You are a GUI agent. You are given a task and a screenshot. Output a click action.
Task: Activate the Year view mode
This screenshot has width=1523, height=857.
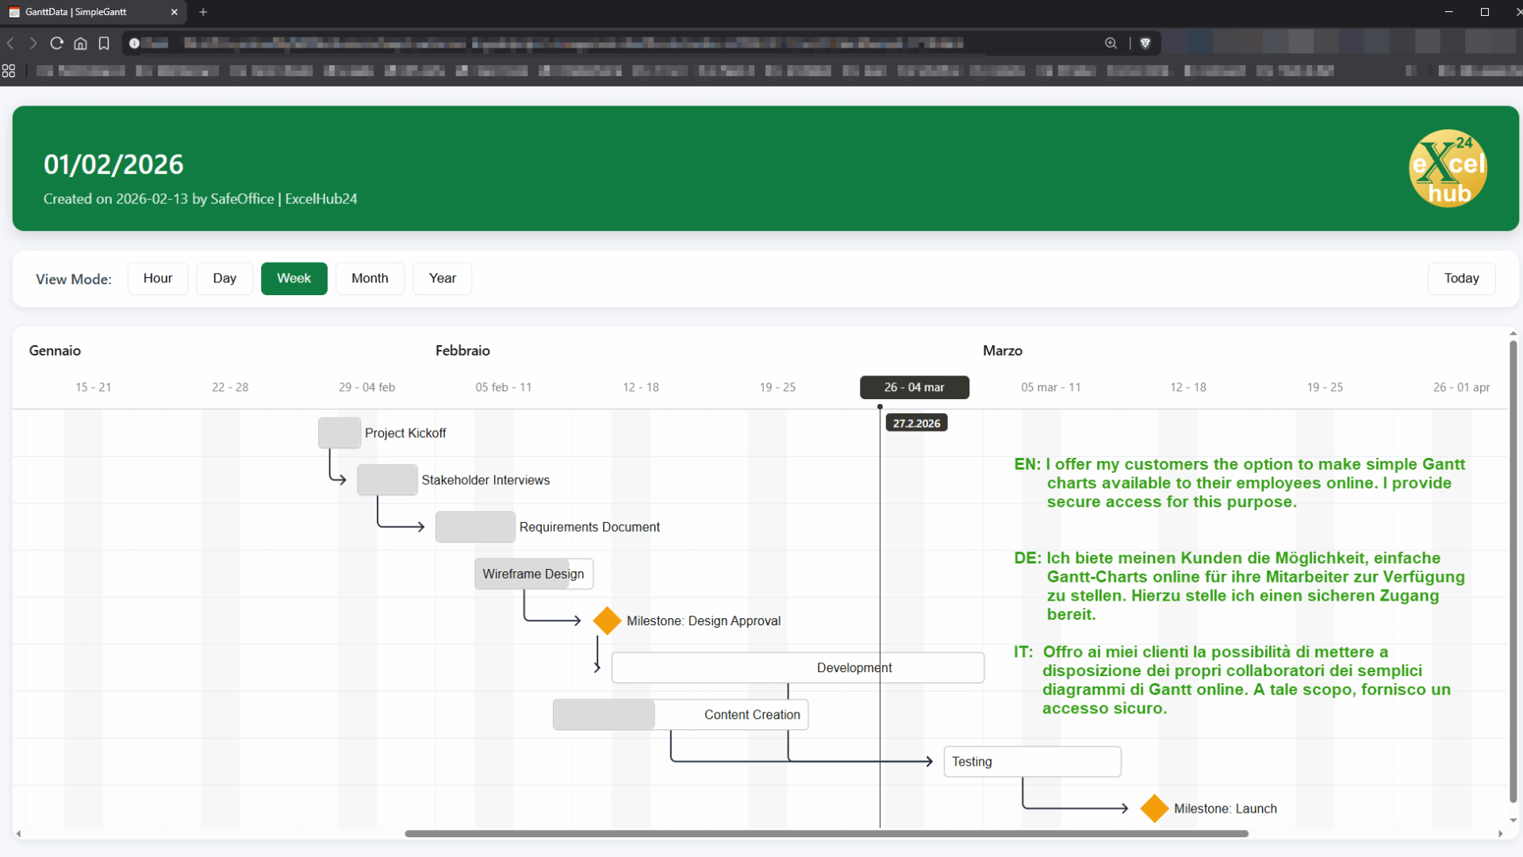tap(442, 279)
